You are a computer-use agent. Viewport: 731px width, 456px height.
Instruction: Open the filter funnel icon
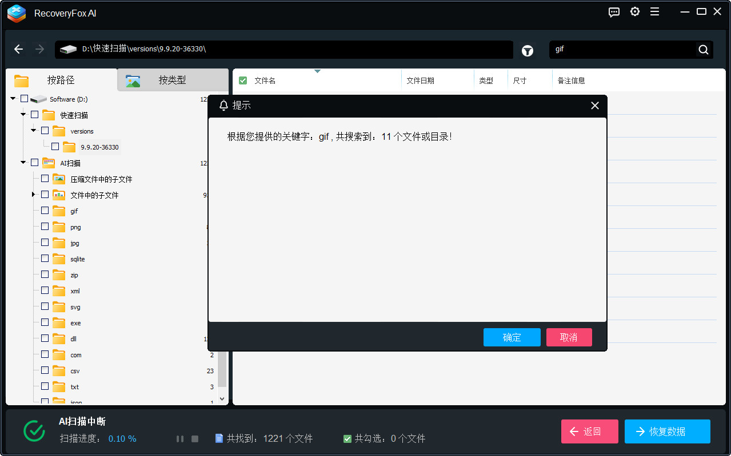coord(527,50)
